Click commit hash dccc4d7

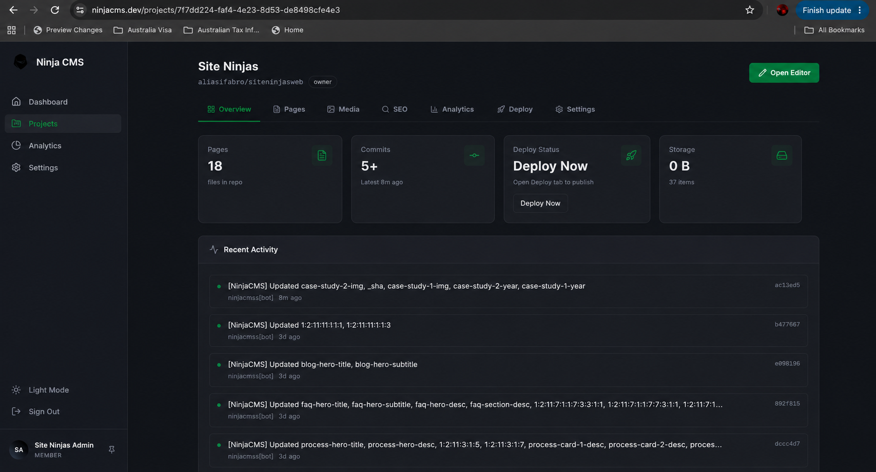click(787, 444)
